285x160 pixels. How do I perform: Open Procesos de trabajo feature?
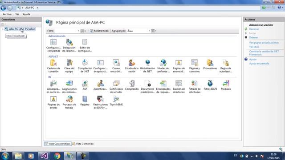[69, 102]
